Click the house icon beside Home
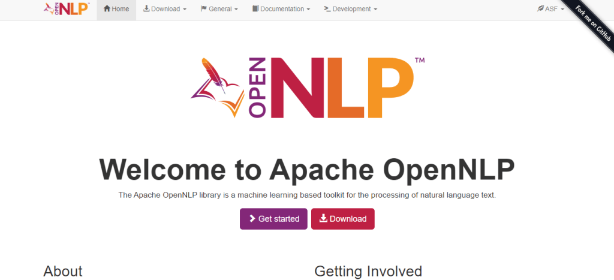Image resolution: width=614 pixels, height=280 pixels. [107, 9]
